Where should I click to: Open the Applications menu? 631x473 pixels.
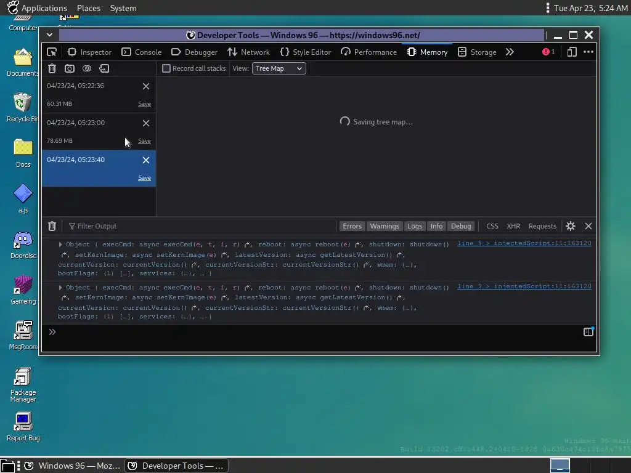pos(38,8)
